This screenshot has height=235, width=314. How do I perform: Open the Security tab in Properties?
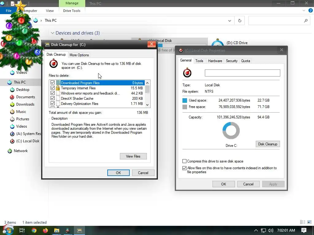pos(232,61)
